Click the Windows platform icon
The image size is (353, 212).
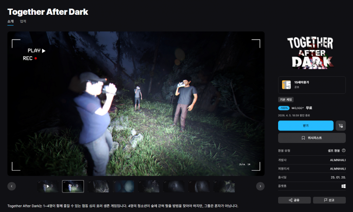coord(343,185)
